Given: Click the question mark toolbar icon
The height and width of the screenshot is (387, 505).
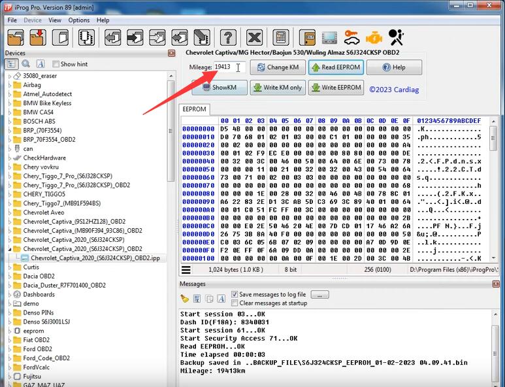Looking at the screenshot, I should pos(228,37).
